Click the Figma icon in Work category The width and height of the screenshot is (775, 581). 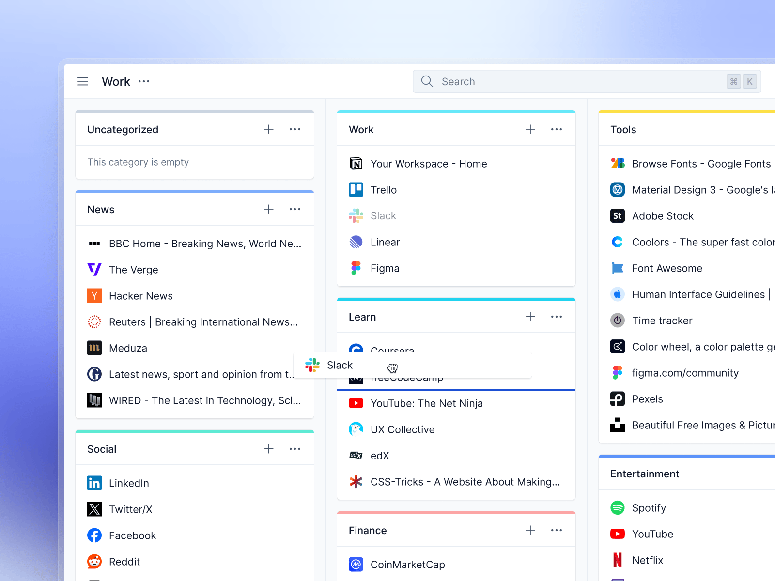(356, 268)
